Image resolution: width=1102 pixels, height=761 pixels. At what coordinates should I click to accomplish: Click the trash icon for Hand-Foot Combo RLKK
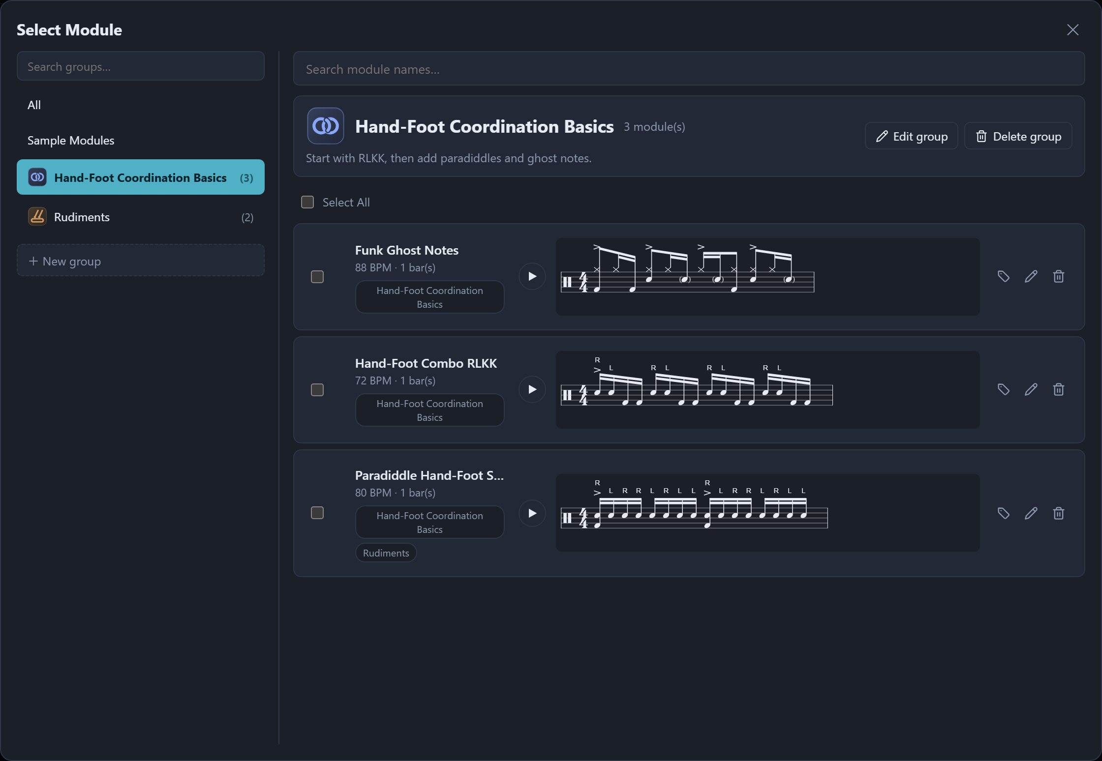[x=1058, y=389]
